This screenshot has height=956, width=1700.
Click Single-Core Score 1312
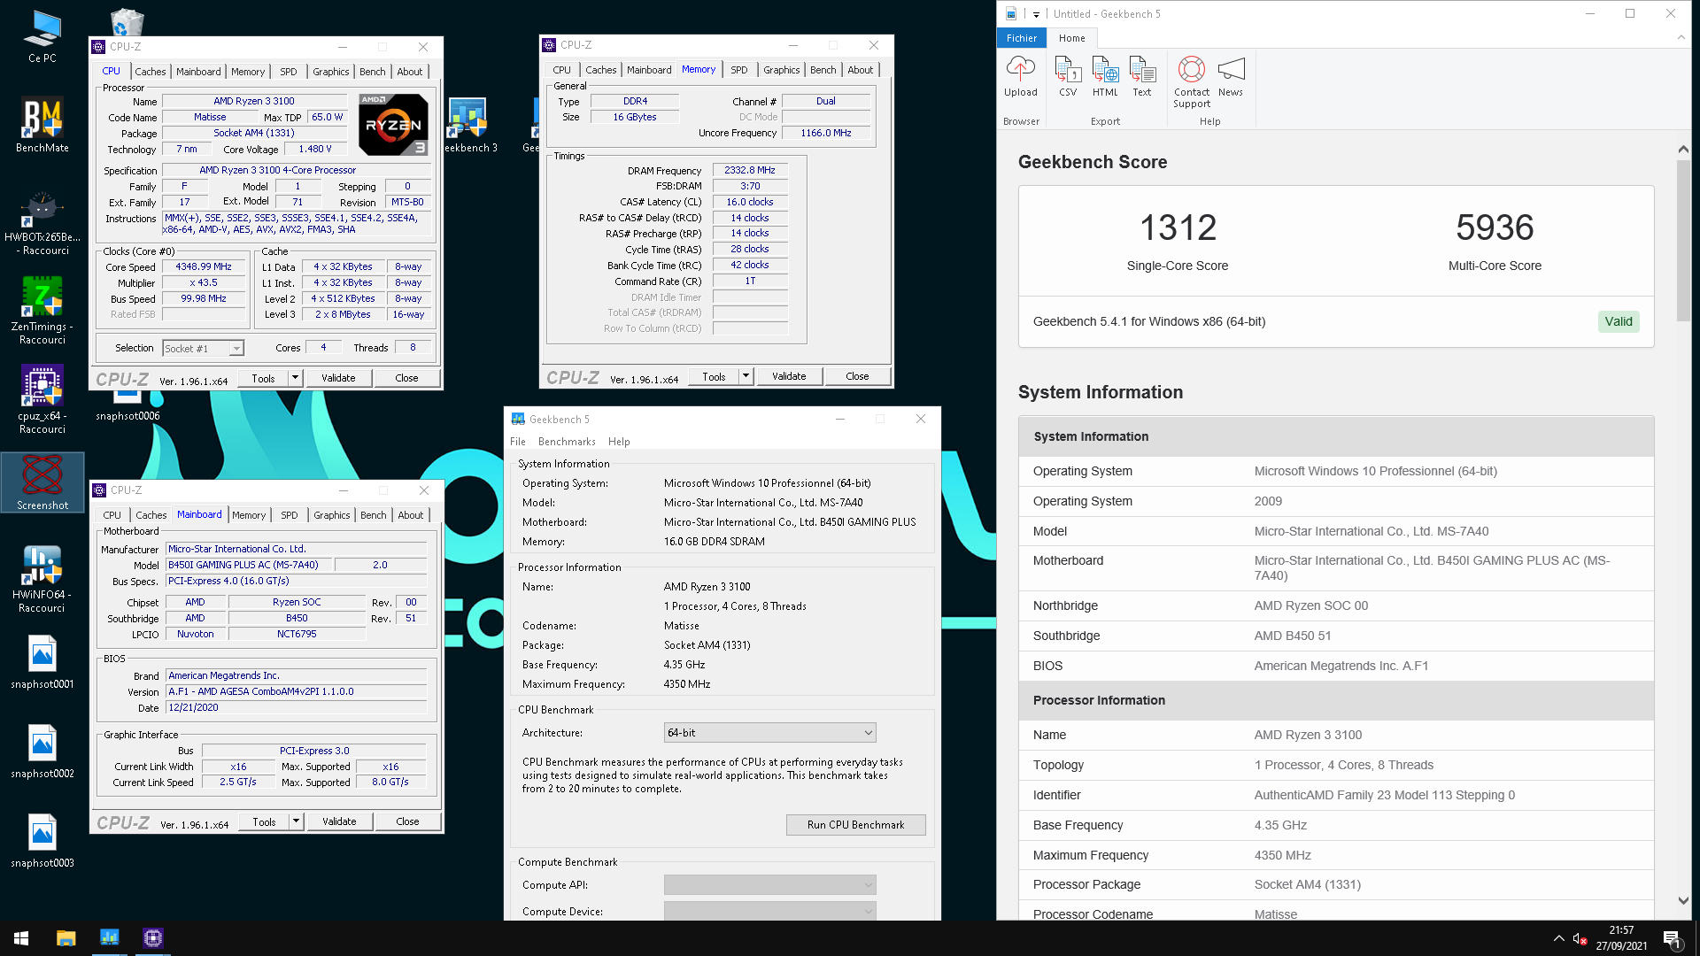tap(1178, 227)
